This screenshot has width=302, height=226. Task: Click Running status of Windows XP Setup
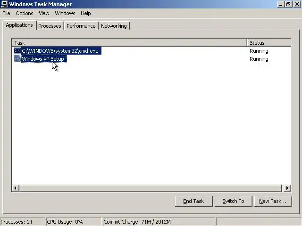259,59
